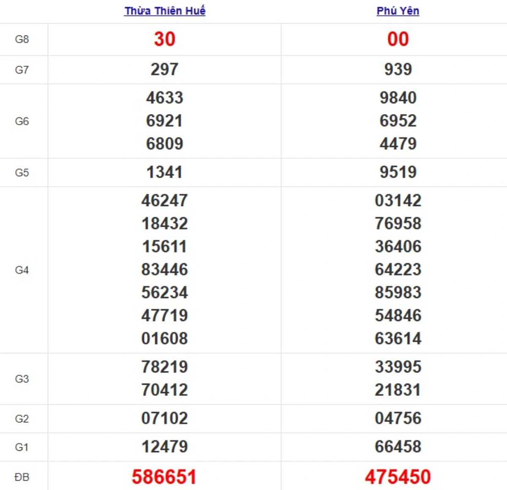Viewport: 507px width, 490px height.
Task: Click the red G8 number 00
Action: pos(398,39)
